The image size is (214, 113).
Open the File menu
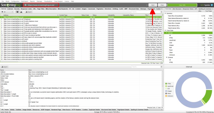click(x=3, y=1)
